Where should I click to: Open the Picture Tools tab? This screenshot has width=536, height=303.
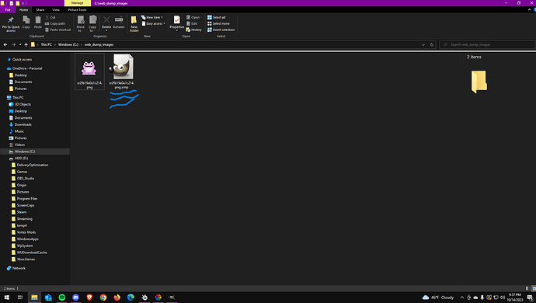pyautogui.click(x=77, y=10)
